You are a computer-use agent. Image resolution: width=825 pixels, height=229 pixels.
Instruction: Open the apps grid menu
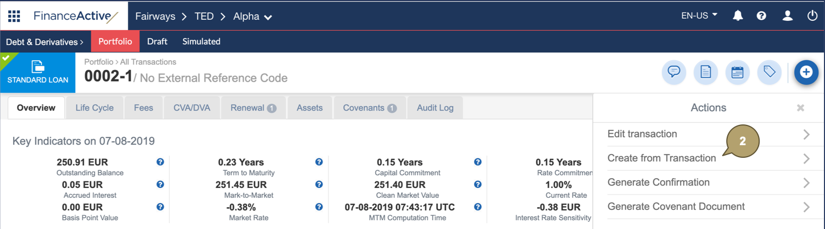pos(14,16)
